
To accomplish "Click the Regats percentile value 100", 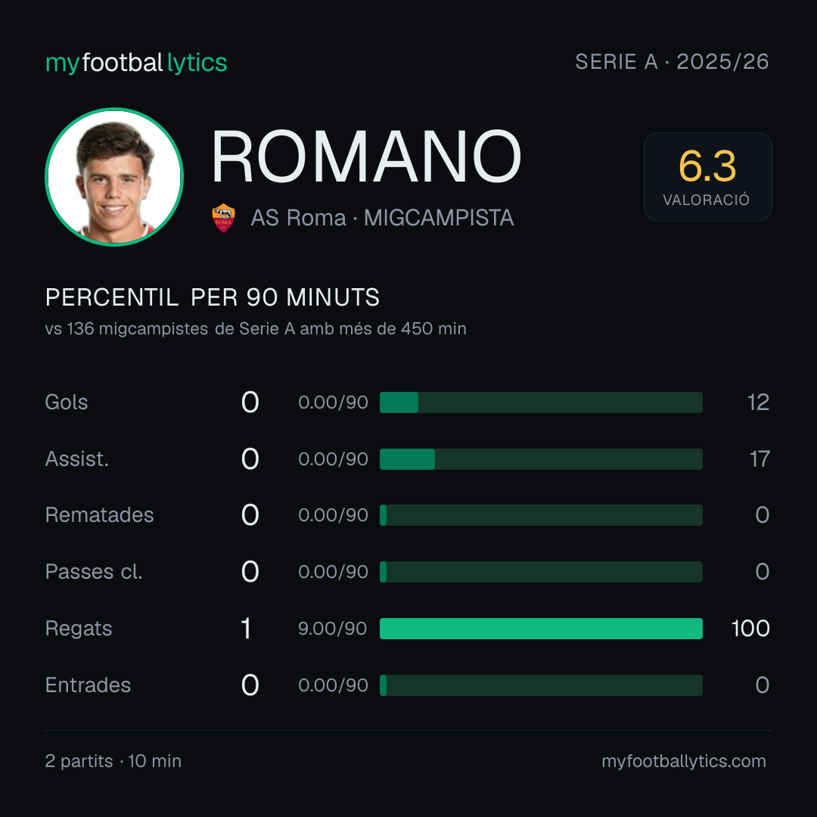I will coord(750,629).
